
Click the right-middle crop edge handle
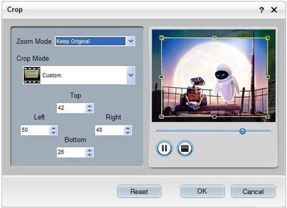(267, 77)
